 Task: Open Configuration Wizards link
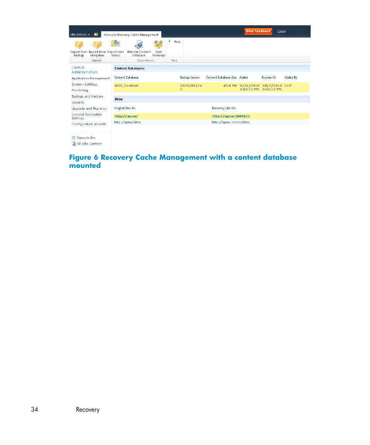coord(89,124)
